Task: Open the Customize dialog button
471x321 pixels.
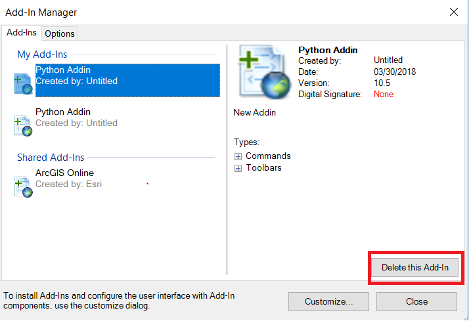Action: tap(328, 302)
